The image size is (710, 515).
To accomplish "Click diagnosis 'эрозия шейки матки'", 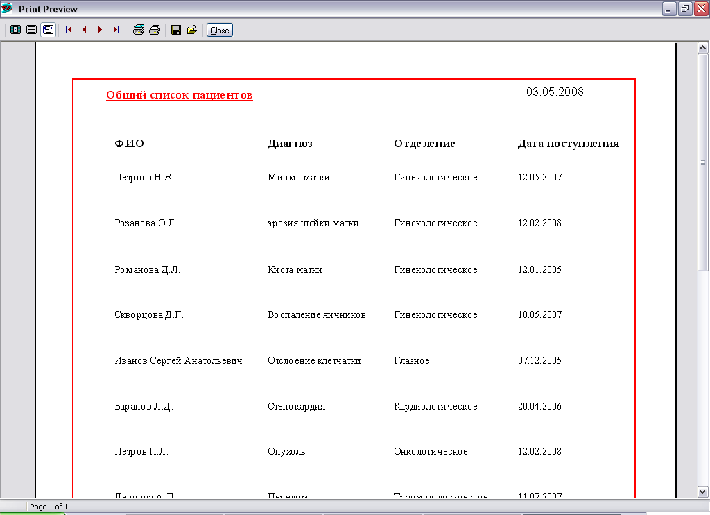I will 313,223.
